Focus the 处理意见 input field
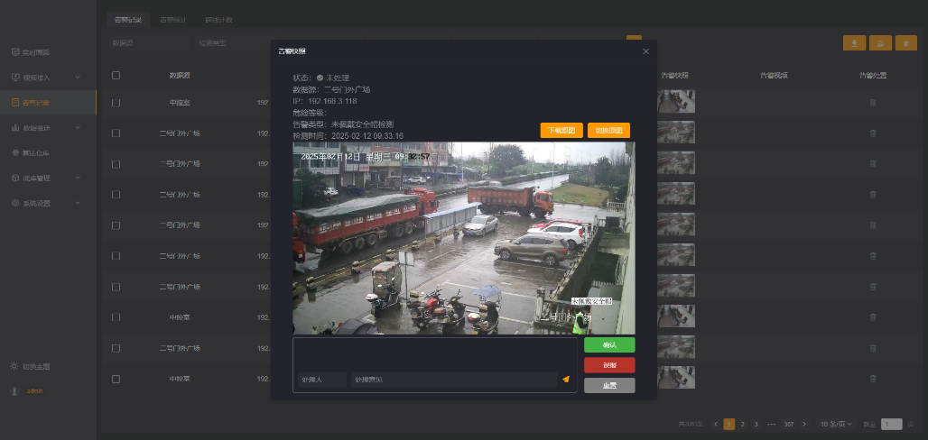Screen dimensions: 928x440 click(x=454, y=380)
